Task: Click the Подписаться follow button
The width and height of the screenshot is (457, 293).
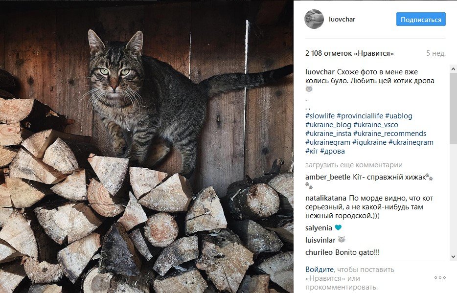Action: 421,19
